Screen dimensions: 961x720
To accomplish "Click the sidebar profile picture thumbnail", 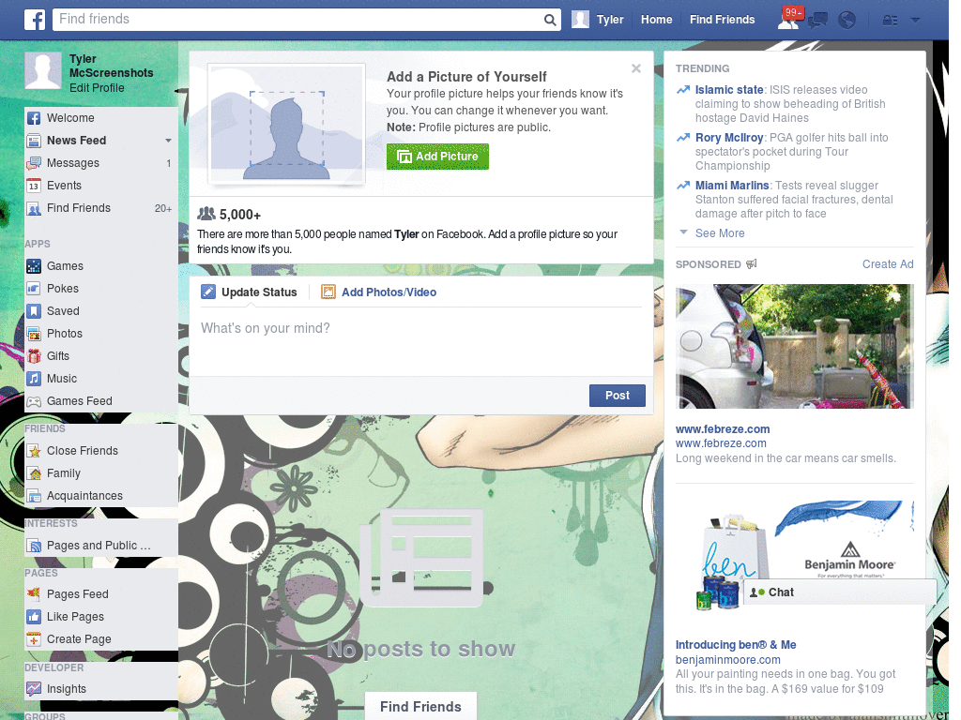I will click(x=43, y=70).
